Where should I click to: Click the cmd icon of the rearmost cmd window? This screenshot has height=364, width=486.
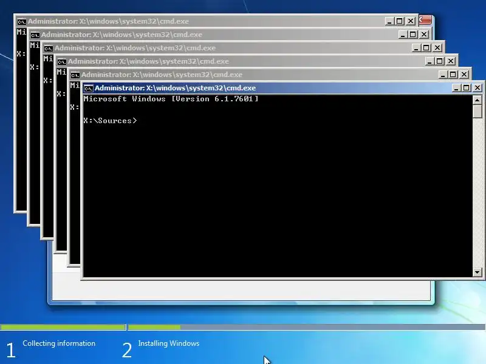(21, 22)
